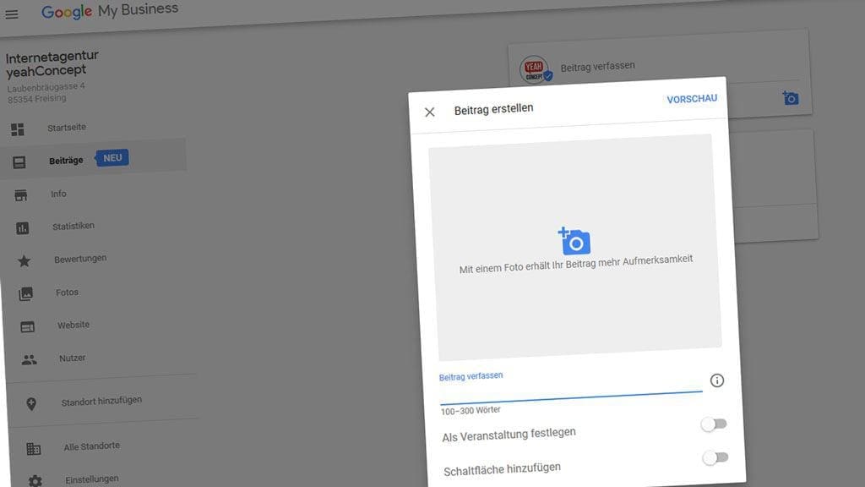Image resolution: width=865 pixels, height=487 pixels.
Task: Open Startseite in the sidebar
Action: (x=66, y=128)
